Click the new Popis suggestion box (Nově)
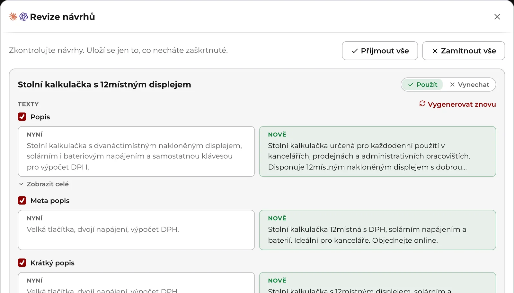 (377, 151)
